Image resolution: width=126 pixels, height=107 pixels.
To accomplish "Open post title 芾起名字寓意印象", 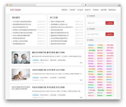I will point(48,87).
